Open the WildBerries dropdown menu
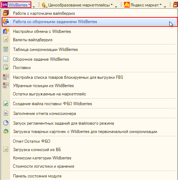The width and height of the screenshot is (178, 180). [16, 5]
